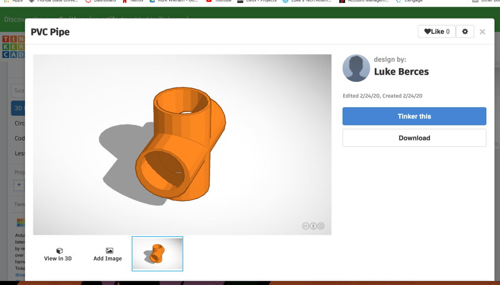Click the Tinker this button
Screen dimensions: 500x285
pos(414,116)
